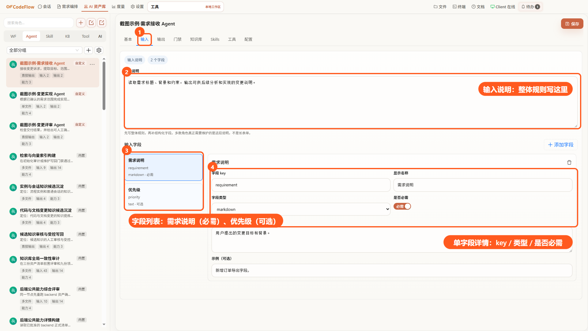The height and width of the screenshot is (331, 588).
Task: Open the 终端 panel
Action: 459,7
